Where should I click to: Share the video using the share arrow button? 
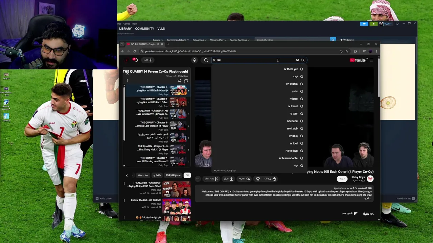(244, 179)
